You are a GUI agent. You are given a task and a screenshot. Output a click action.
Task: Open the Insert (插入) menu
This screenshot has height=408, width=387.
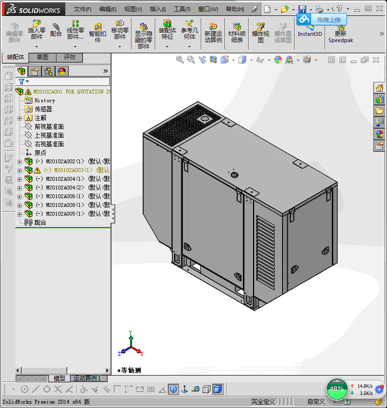(158, 9)
